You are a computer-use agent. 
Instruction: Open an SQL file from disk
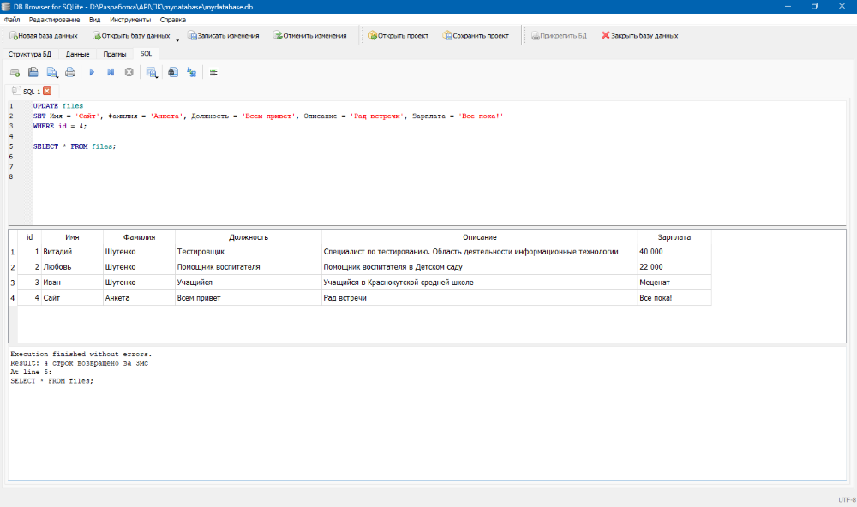(x=33, y=72)
